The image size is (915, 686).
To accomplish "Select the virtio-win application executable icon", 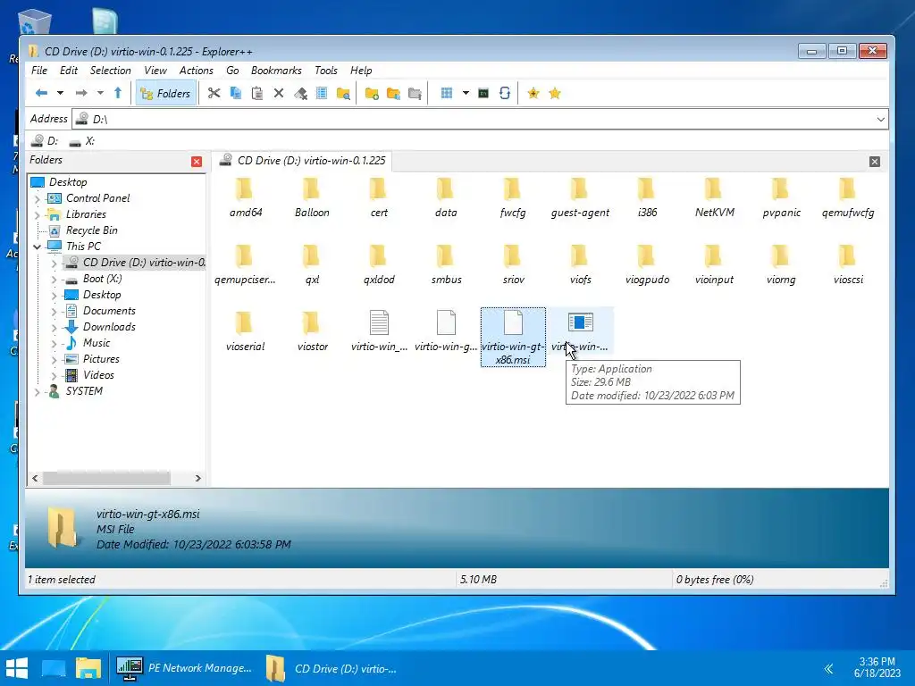I will click(580, 322).
